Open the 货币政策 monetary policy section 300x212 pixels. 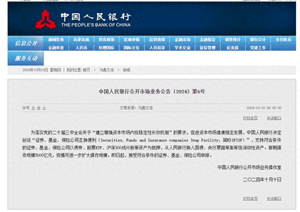coord(106,39)
